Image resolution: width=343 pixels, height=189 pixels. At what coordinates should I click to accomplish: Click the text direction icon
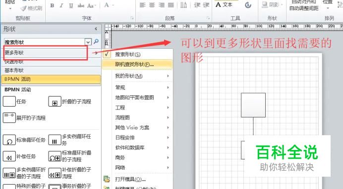tap(183, 5)
